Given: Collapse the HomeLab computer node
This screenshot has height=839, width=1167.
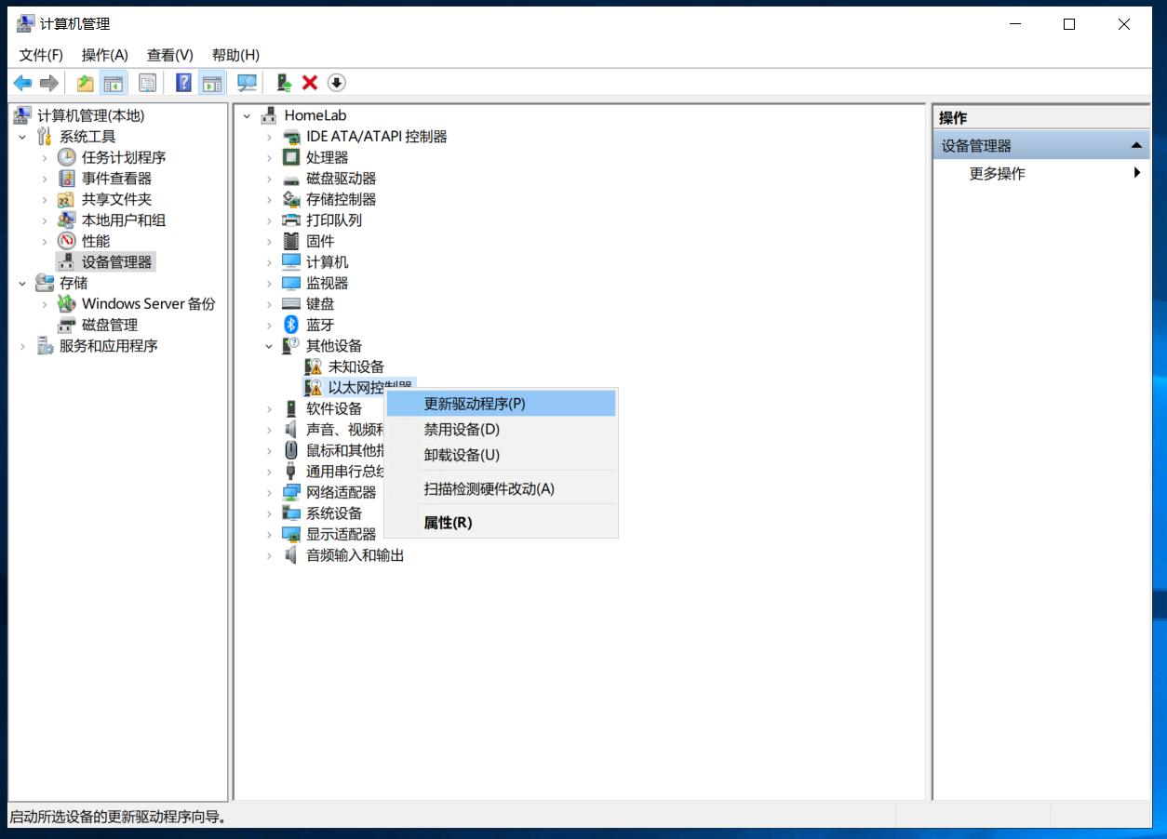Looking at the screenshot, I should 247,115.
